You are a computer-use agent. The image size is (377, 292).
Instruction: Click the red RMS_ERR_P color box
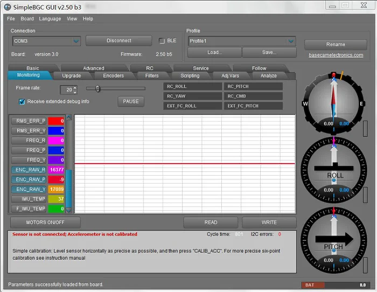tap(57, 121)
